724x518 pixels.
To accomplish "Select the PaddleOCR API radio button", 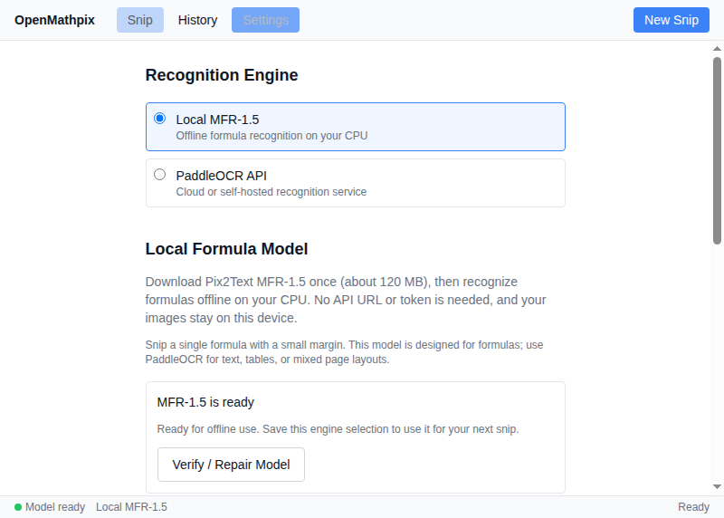I will pos(160,175).
